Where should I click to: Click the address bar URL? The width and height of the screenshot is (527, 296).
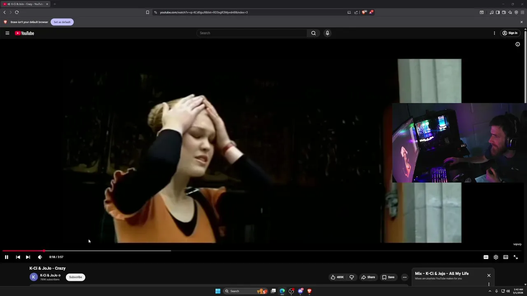[x=204, y=12]
